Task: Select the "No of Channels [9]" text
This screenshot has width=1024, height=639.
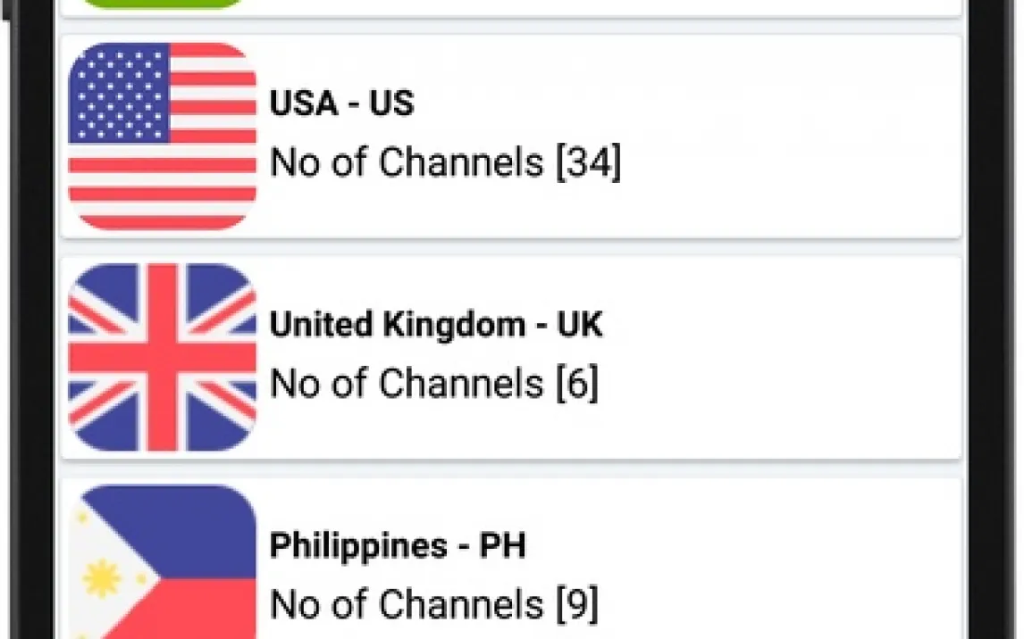Action: [434, 604]
